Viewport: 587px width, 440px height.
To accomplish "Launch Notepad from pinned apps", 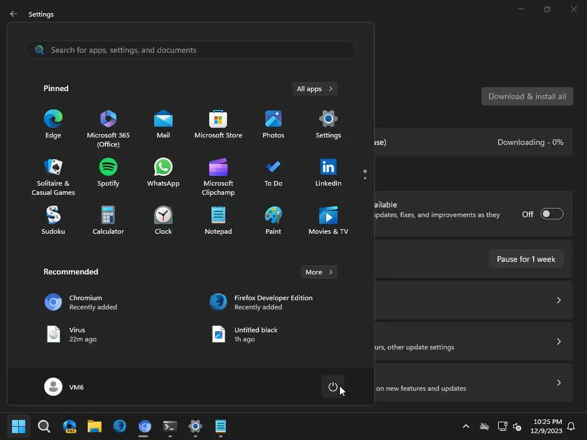I will (218, 221).
